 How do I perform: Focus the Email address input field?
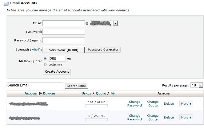(63, 23)
